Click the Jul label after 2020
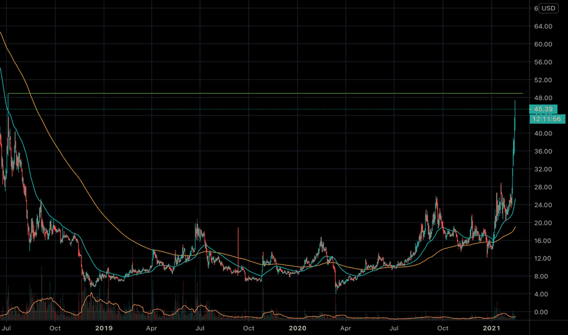Screen dimensions: 568x335 point(394,328)
